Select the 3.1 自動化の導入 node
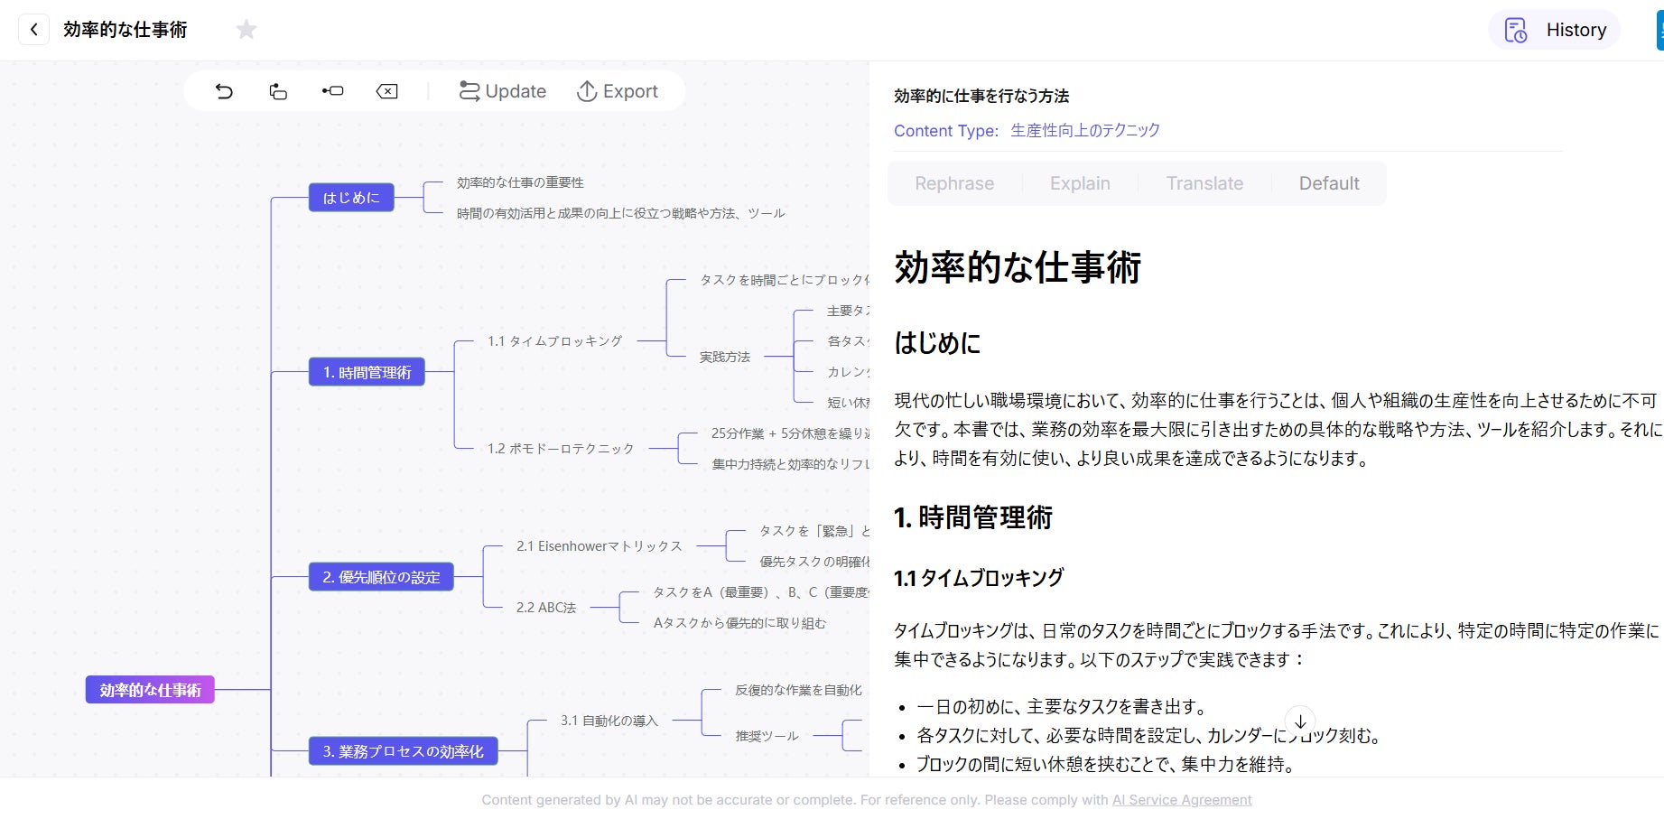 pyautogui.click(x=609, y=721)
